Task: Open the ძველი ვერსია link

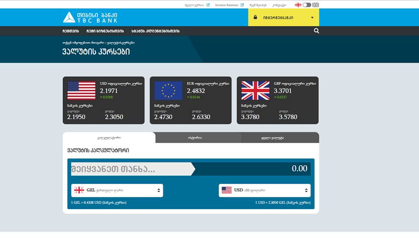Action: [x=195, y=5]
